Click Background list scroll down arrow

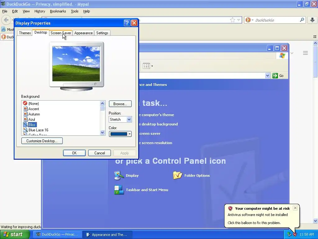[102, 133]
